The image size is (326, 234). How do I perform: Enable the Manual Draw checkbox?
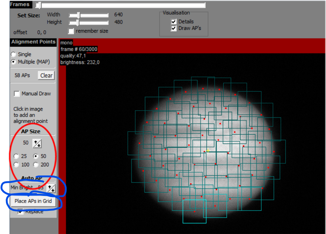click(17, 94)
